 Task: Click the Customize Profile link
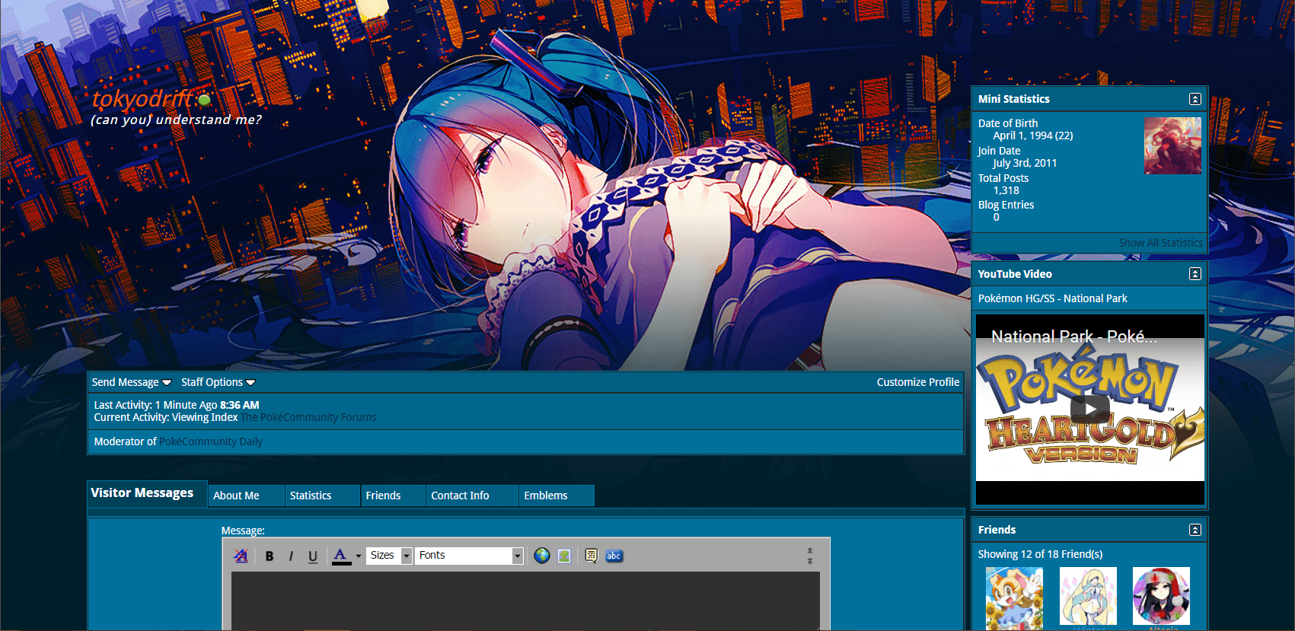918,382
